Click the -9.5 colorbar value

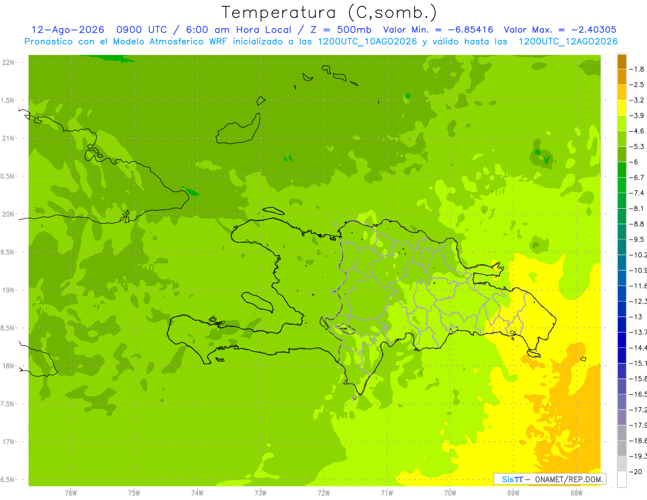(637, 239)
